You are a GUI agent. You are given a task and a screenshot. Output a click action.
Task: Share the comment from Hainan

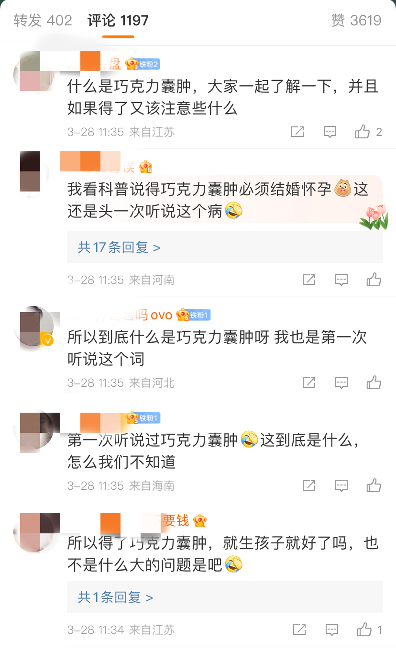click(x=309, y=485)
